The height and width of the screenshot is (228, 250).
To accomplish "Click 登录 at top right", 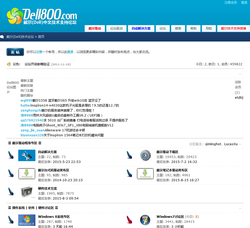I will coord(244,3).
